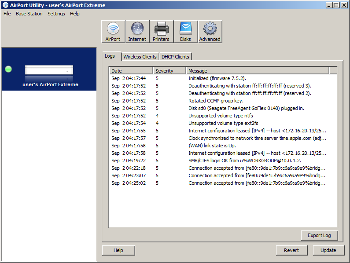The height and width of the screenshot is (263, 350).
Task: Click the date cell "Sep 2 04:17:57"
Action: click(129, 138)
